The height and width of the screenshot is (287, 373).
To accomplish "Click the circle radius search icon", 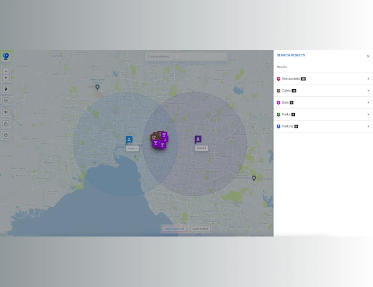I will tap(6, 100).
